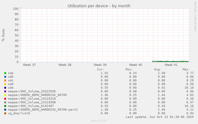This screenshot has width=198, height=124.
Task: Click the Cur: column header
Action: point(100,69)
